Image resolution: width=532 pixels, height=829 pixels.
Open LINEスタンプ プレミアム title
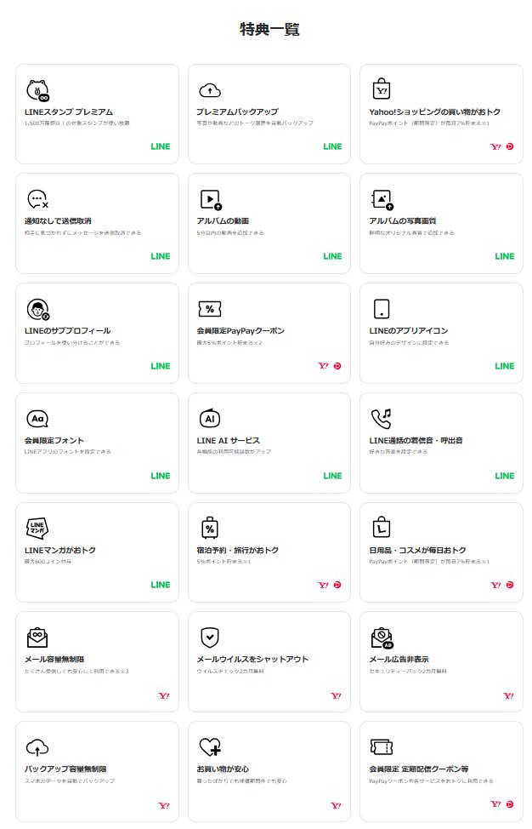(69, 111)
